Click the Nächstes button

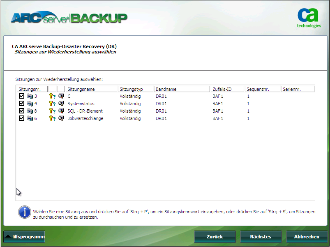[261, 236]
